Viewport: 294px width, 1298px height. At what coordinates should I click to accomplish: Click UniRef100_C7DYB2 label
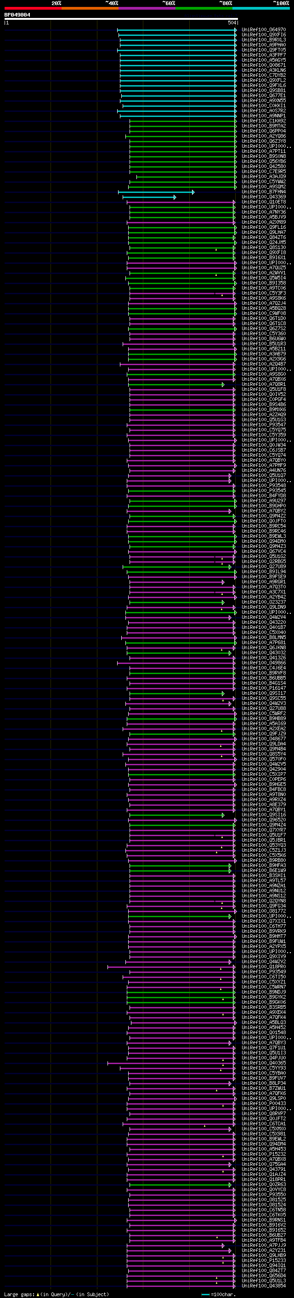pos(264,75)
